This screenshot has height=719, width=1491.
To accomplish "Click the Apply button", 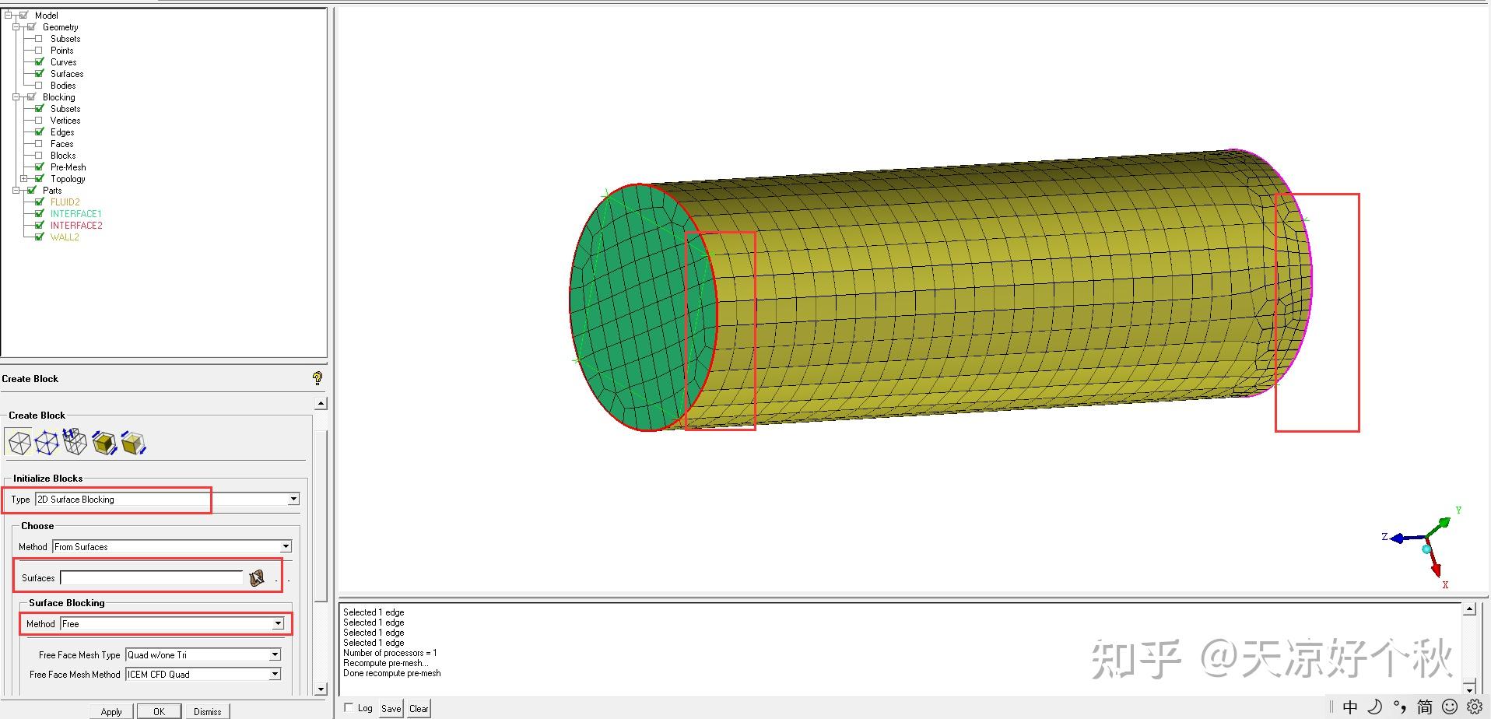I will tap(111, 711).
